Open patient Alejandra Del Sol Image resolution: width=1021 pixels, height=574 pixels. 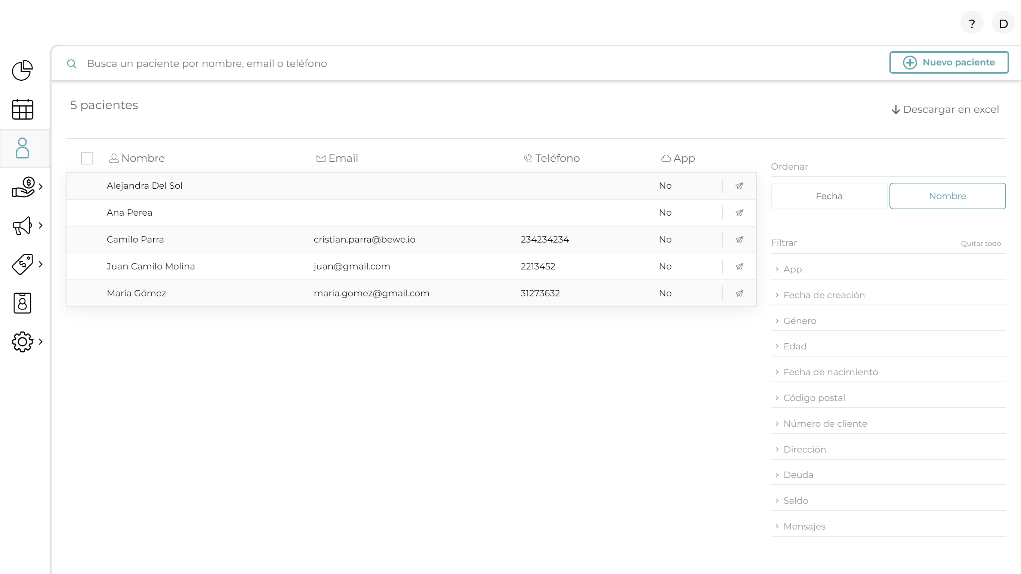(144, 185)
